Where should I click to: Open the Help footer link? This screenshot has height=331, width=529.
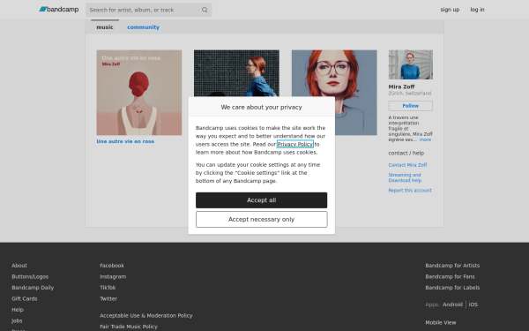pyautogui.click(x=18, y=310)
